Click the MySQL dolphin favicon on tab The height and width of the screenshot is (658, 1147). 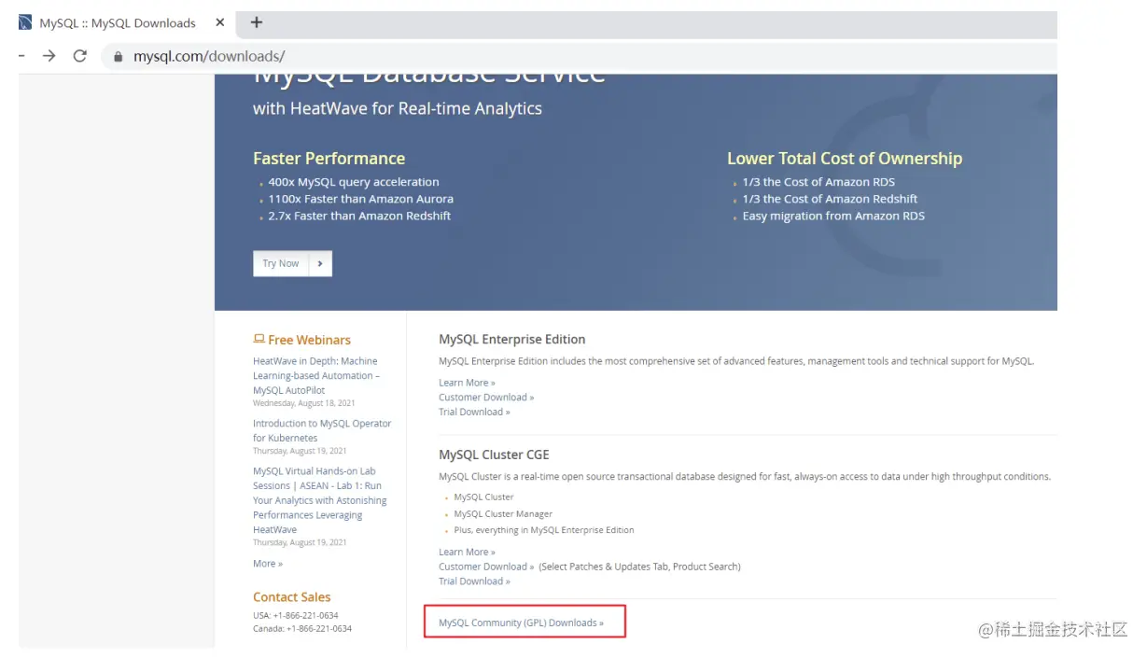click(26, 22)
